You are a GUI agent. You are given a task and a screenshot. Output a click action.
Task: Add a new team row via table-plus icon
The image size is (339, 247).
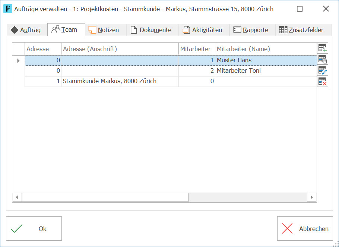(323, 48)
